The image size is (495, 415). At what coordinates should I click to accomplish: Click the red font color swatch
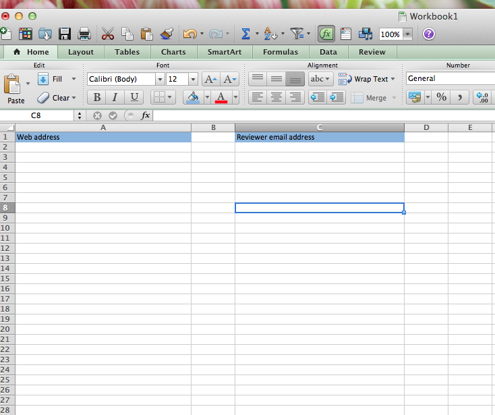point(221,98)
